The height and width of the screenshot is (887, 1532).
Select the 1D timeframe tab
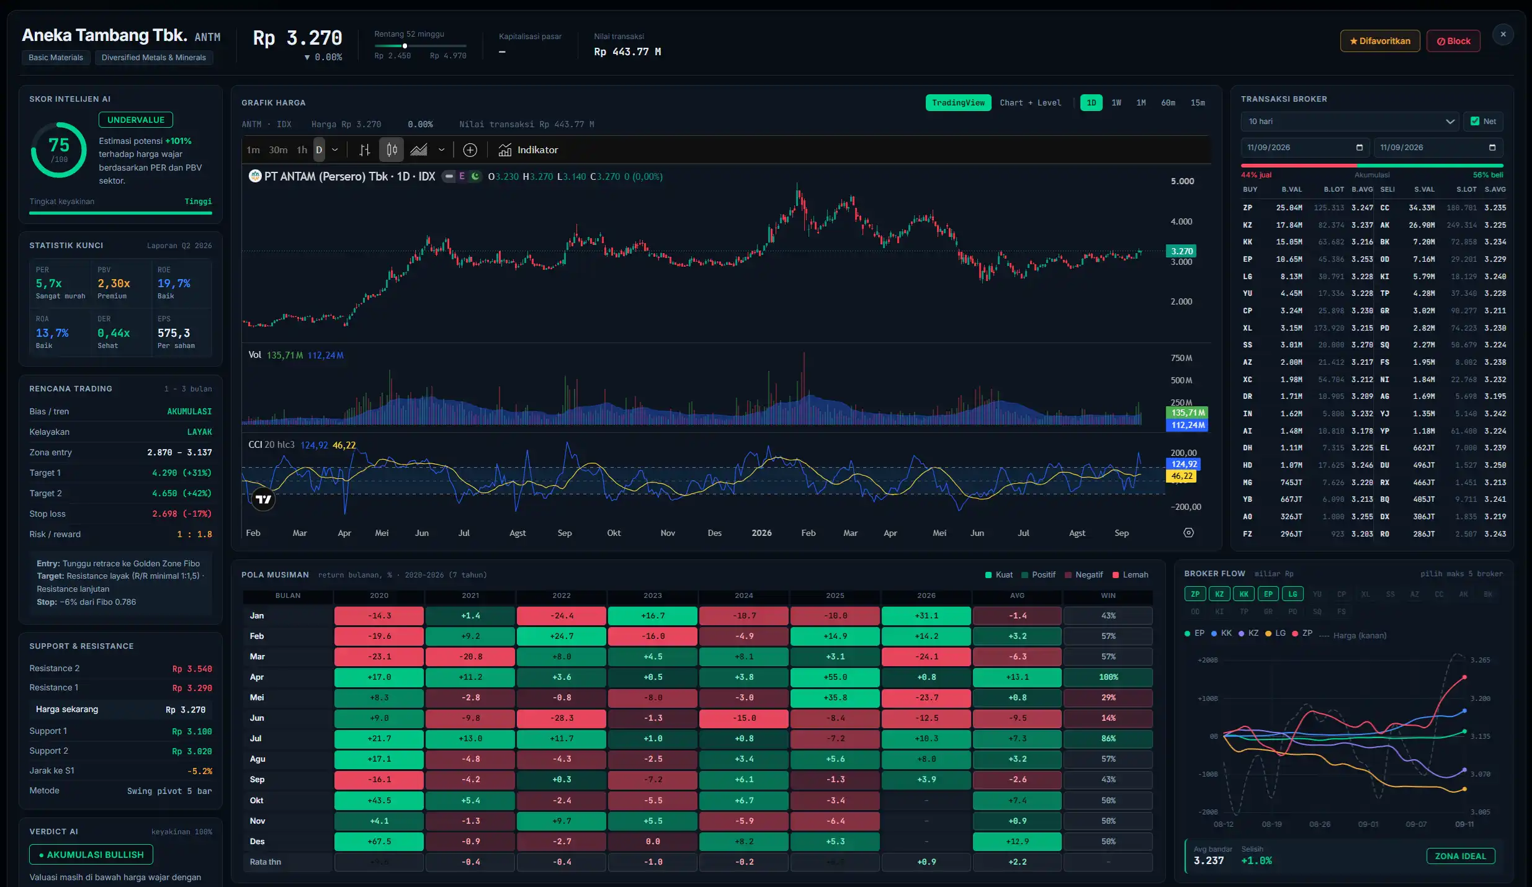pos(1091,103)
